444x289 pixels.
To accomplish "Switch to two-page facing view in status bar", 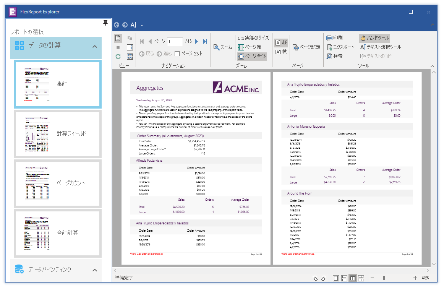I will pyautogui.click(x=353, y=278).
